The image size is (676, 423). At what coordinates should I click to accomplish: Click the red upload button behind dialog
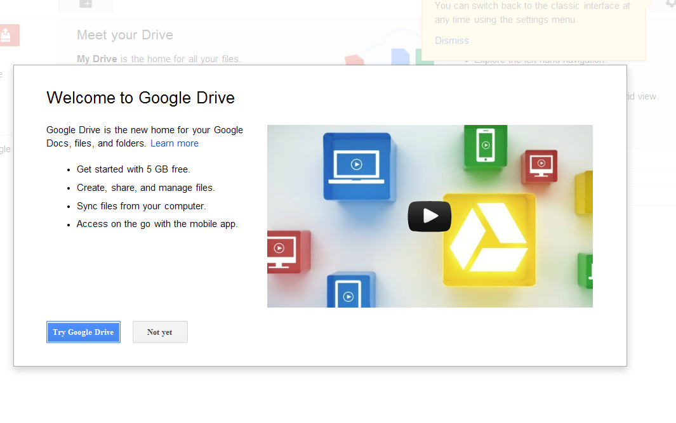[9, 35]
